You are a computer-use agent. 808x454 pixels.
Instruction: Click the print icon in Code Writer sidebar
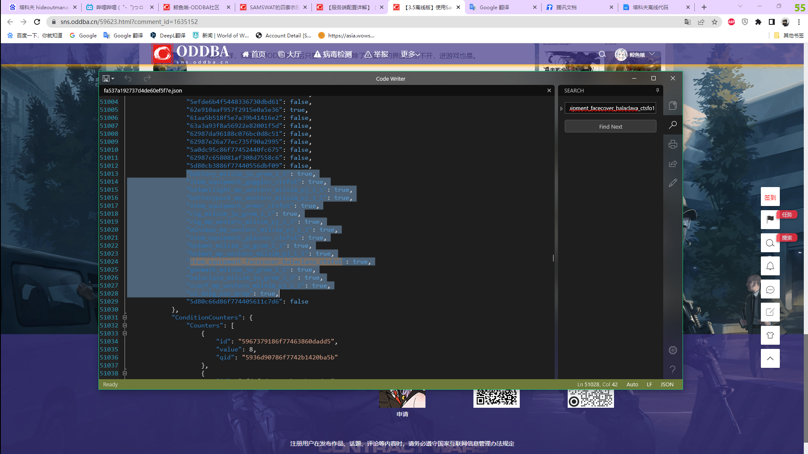(672, 144)
